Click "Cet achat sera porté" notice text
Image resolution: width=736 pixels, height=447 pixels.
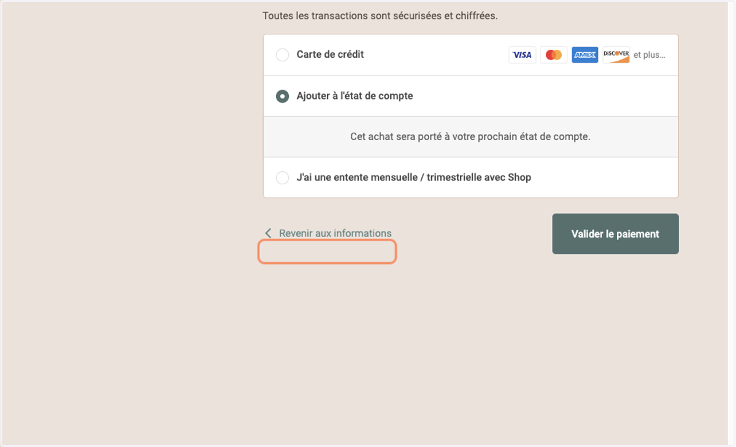[x=470, y=136]
